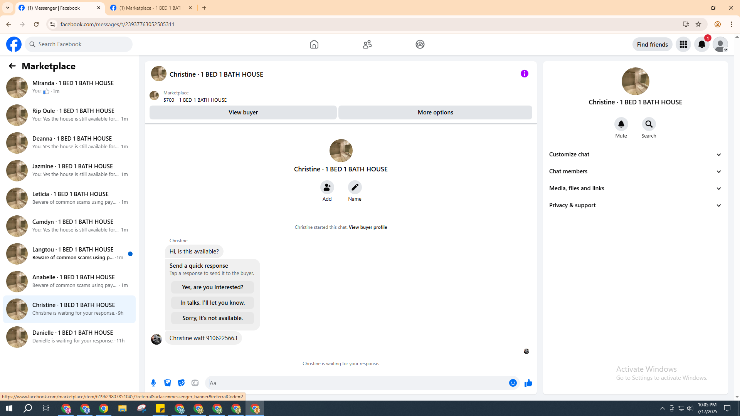Open the Groups icon in top navigation
Screen dimensions: 740x416
[x=420, y=44]
